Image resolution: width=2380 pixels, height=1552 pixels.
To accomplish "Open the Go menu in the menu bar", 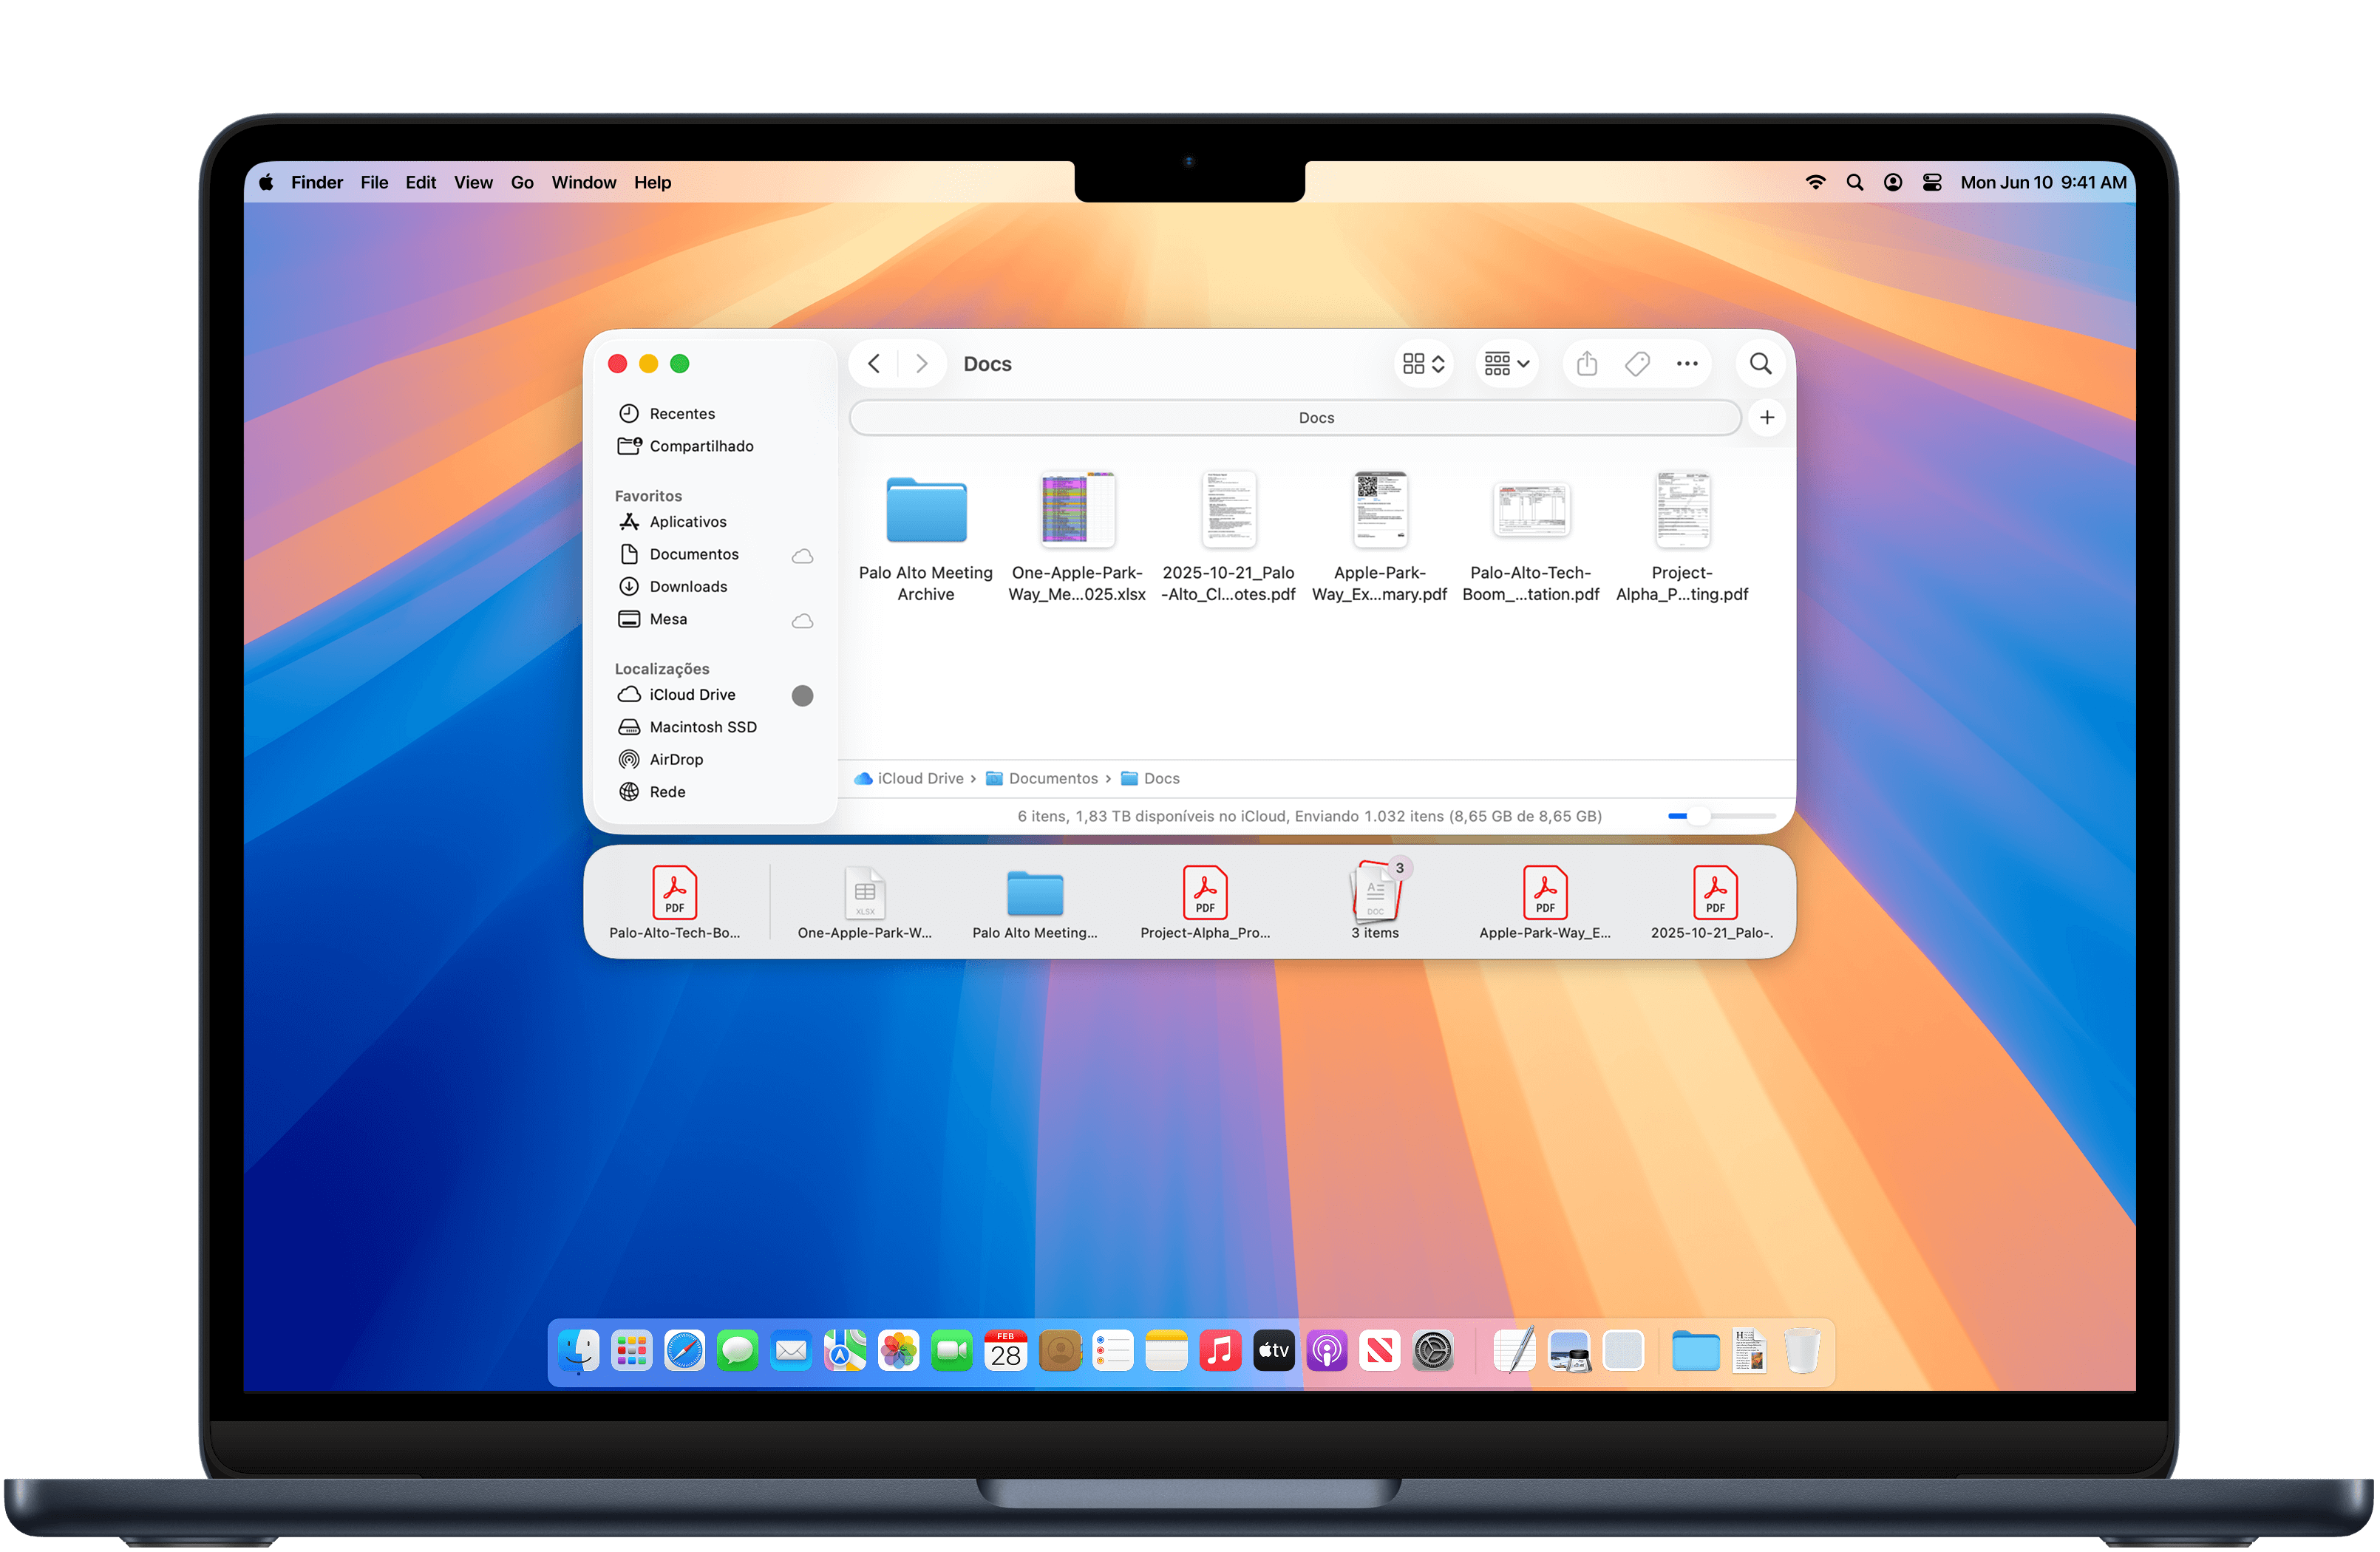I will pos(522,182).
